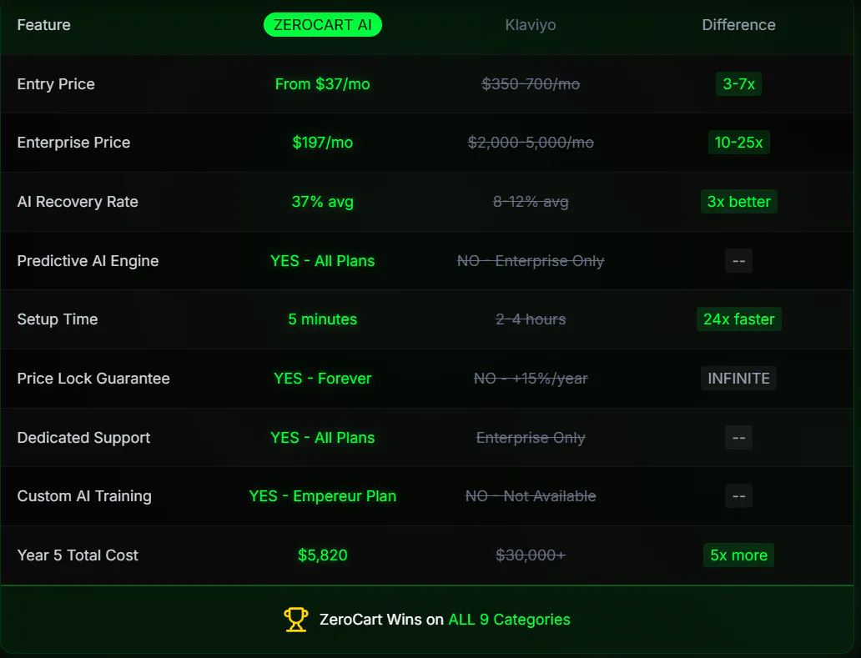Click the '2-4 hours' Klaviyo value
This screenshot has width=861, height=658.
point(531,319)
